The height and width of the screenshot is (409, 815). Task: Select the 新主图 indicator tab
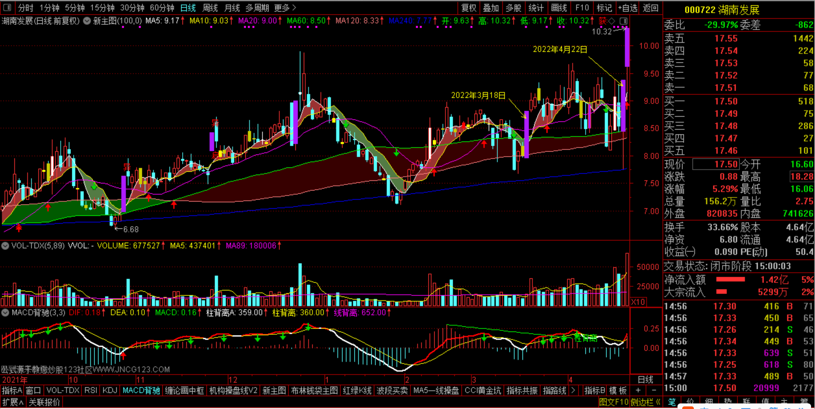(x=274, y=390)
